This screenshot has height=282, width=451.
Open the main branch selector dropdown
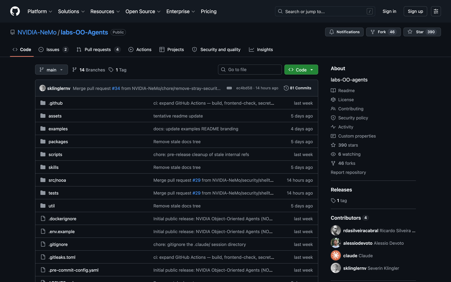click(x=51, y=70)
